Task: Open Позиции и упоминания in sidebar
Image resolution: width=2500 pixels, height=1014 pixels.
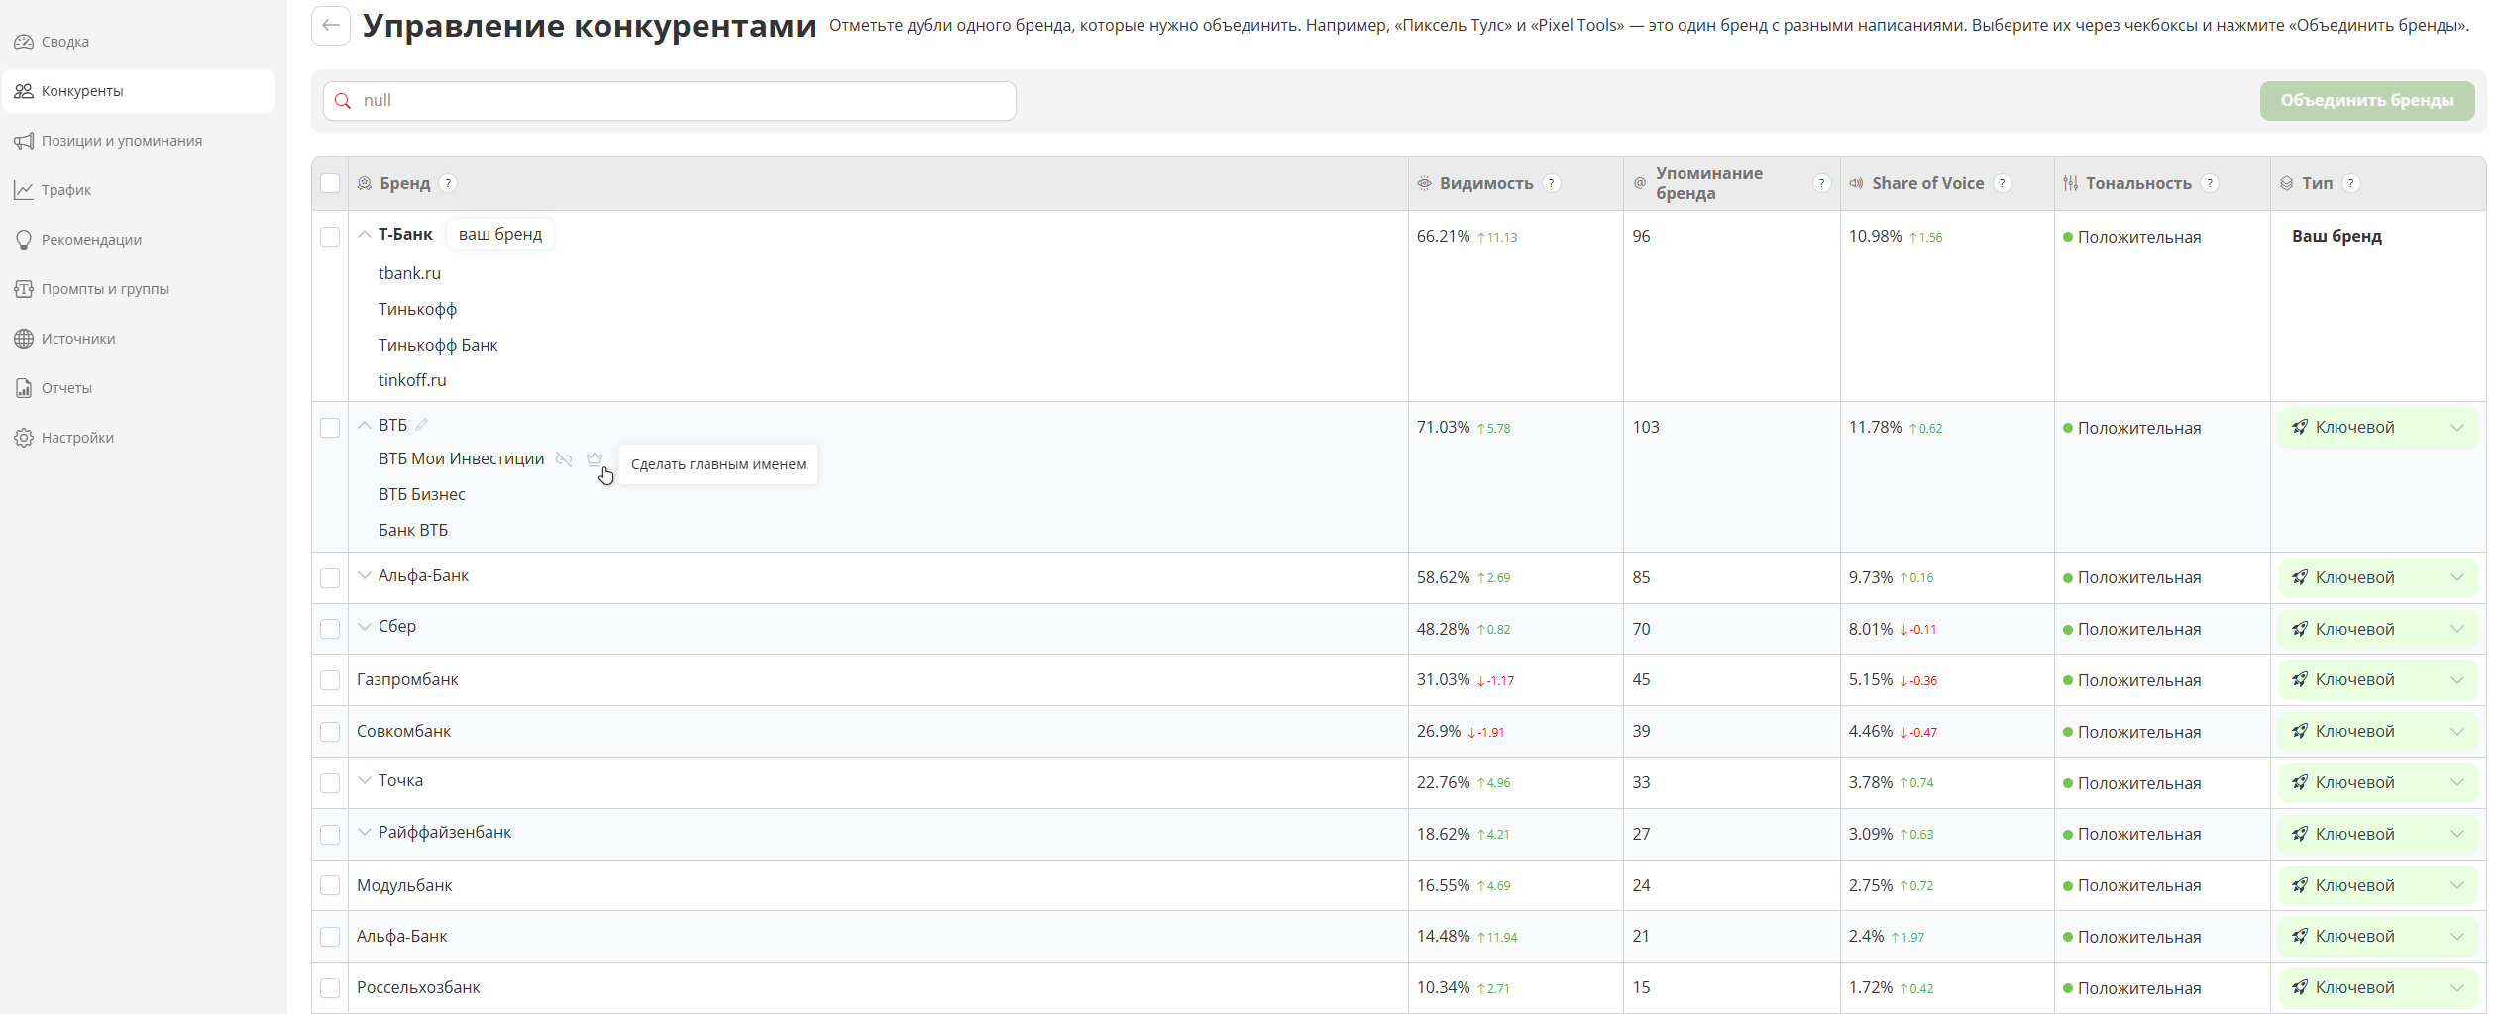Action: (121, 141)
